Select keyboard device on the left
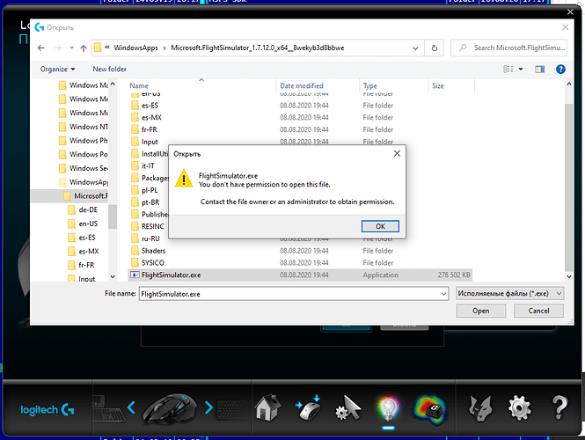 point(108,408)
